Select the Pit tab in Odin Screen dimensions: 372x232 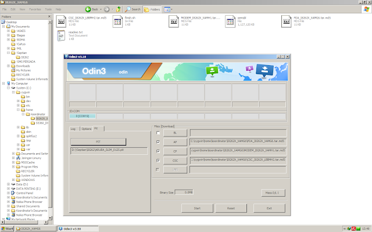[98, 128]
